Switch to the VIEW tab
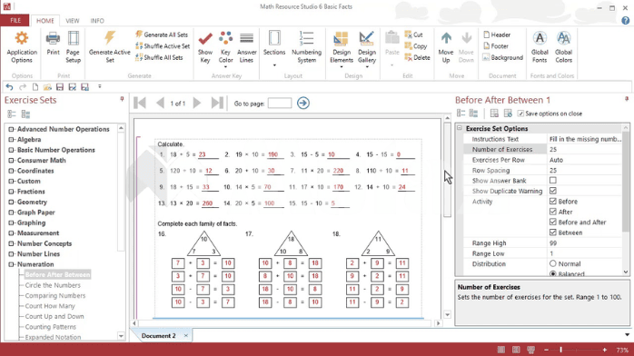This screenshot has height=356, width=634. [73, 21]
